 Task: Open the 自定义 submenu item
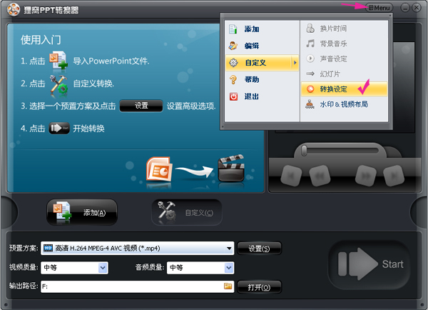click(262, 63)
